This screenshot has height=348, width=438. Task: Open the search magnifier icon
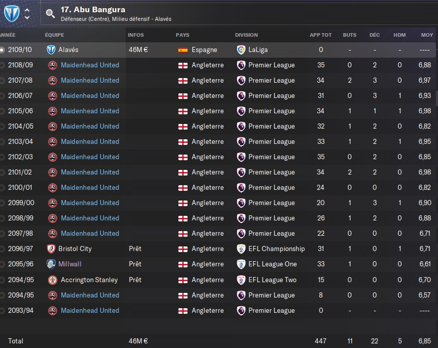pos(50,13)
